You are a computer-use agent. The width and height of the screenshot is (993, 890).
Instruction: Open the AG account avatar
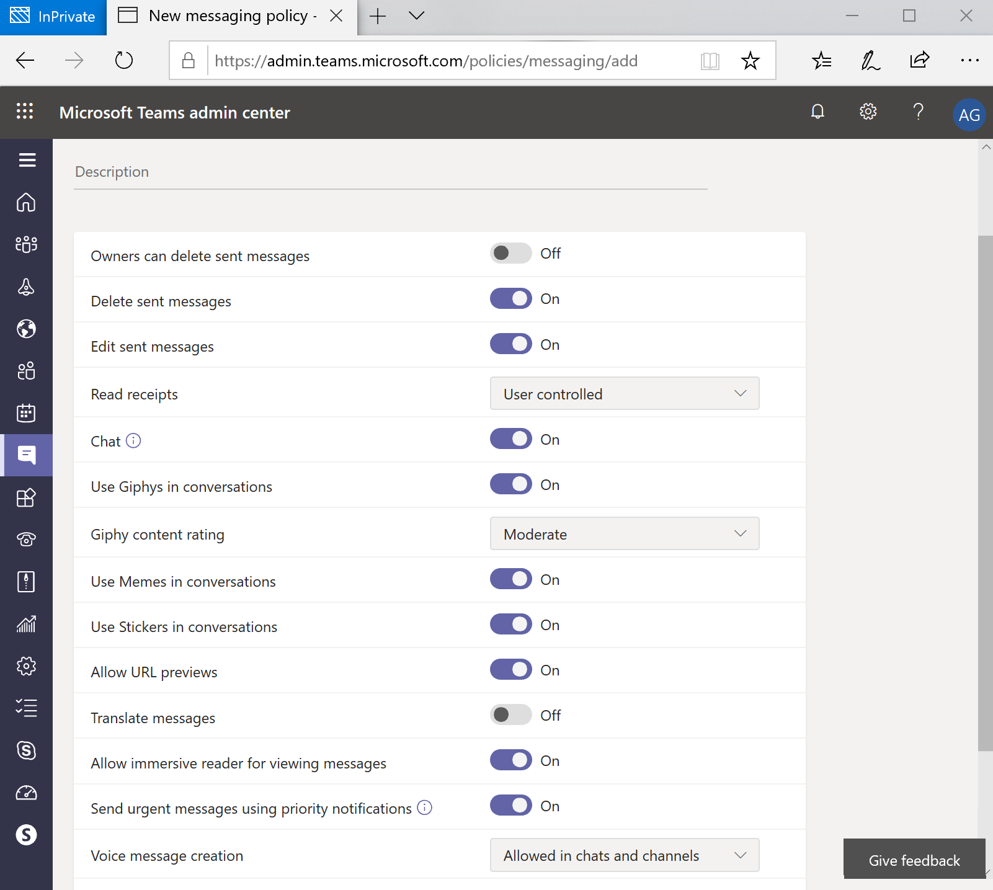pos(969,115)
